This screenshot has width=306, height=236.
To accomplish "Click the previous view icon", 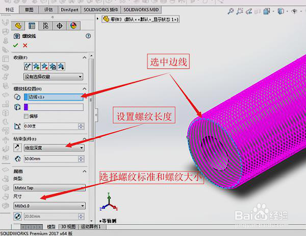I will click(x=249, y=11).
